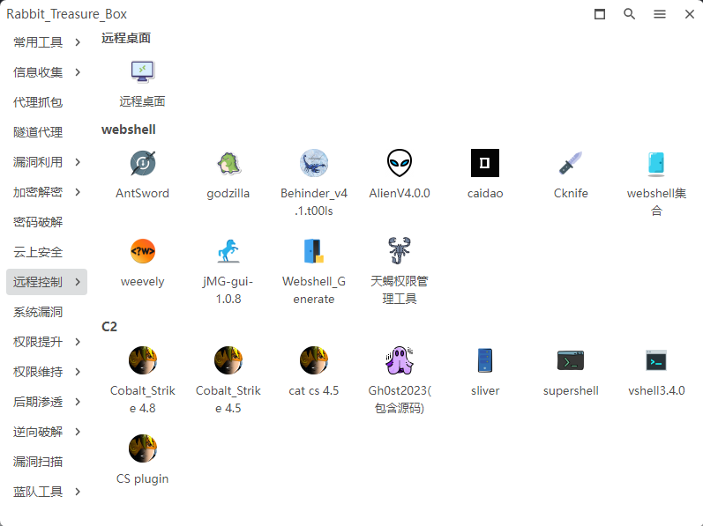Image resolution: width=703 pixels, height=526 pixels.
Task: Launch Behinder_v4.1.t00ls scorpion icon
Action: point(314,163)
